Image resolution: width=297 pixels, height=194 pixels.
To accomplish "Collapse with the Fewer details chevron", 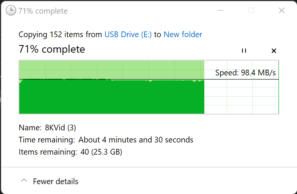I will coord(24,181).
